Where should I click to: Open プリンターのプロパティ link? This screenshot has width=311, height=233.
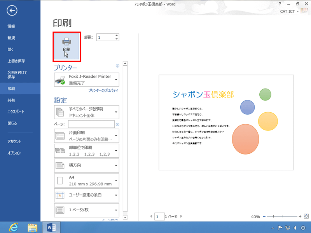(x=103, y=90)
